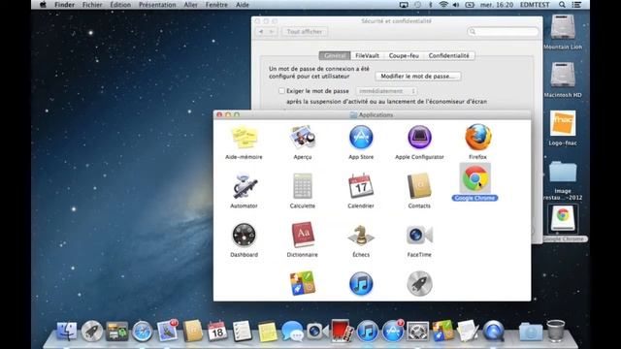
Task: Select the Logo-fnac file on desktop
Action: tap(563, 123)
